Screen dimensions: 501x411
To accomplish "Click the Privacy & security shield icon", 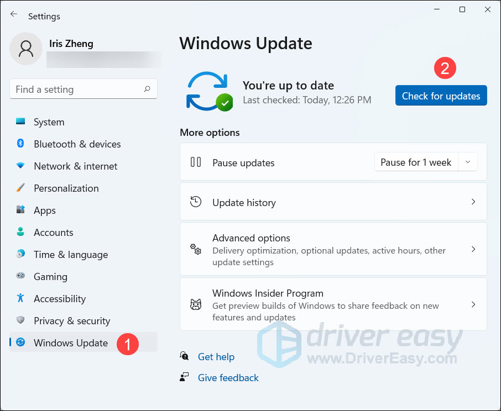I will pyautogui.click(x=20, y=321).
